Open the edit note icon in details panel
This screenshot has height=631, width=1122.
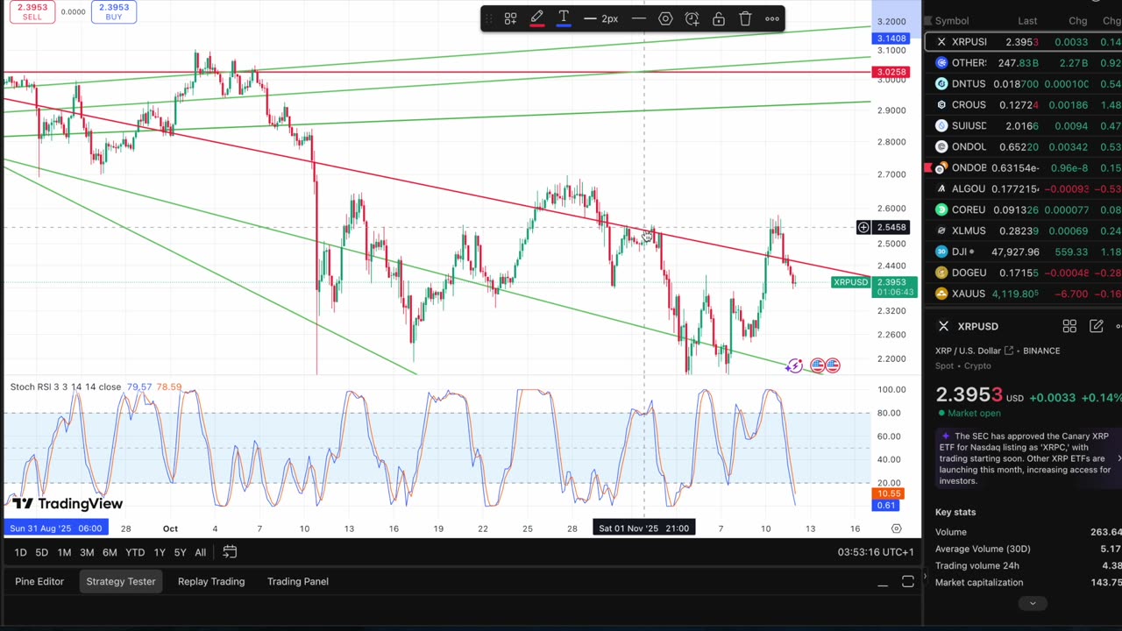coord(1096,326)
